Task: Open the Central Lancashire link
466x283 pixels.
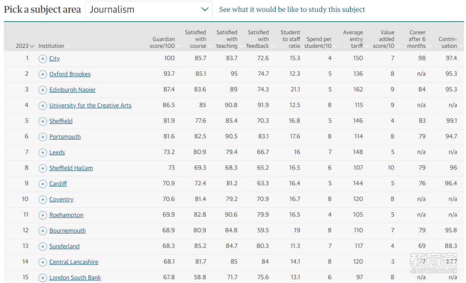Action: pyautogui.click(x=74, y=262)
